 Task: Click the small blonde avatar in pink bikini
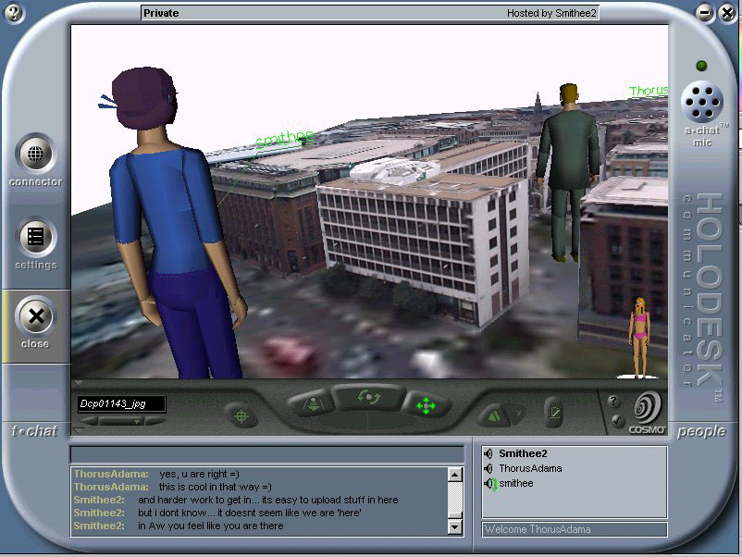(639, 337)
